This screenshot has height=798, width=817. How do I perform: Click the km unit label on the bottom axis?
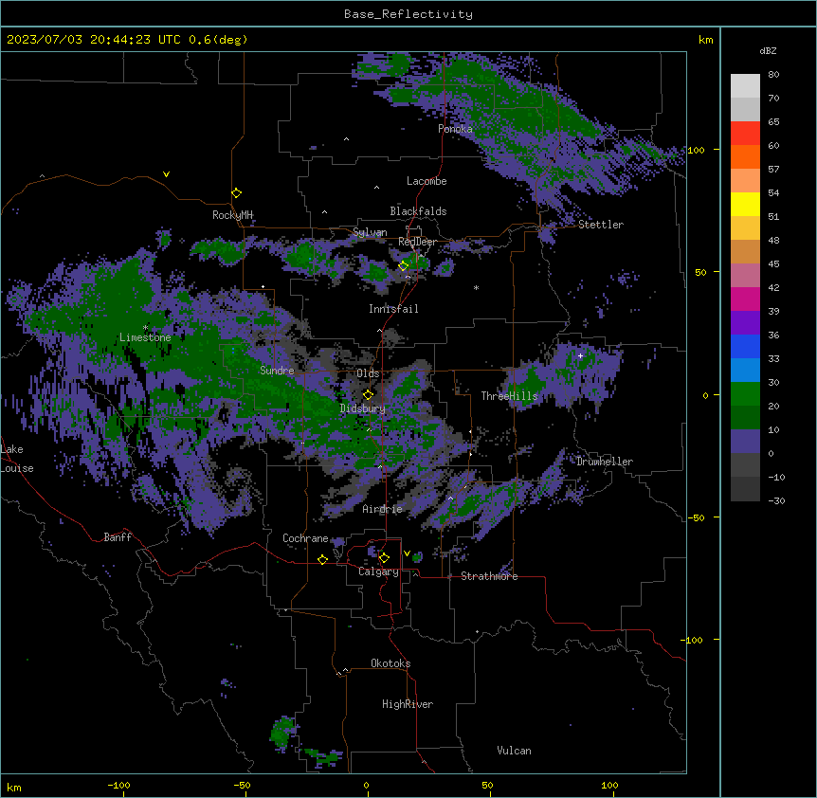coord(14,787)
